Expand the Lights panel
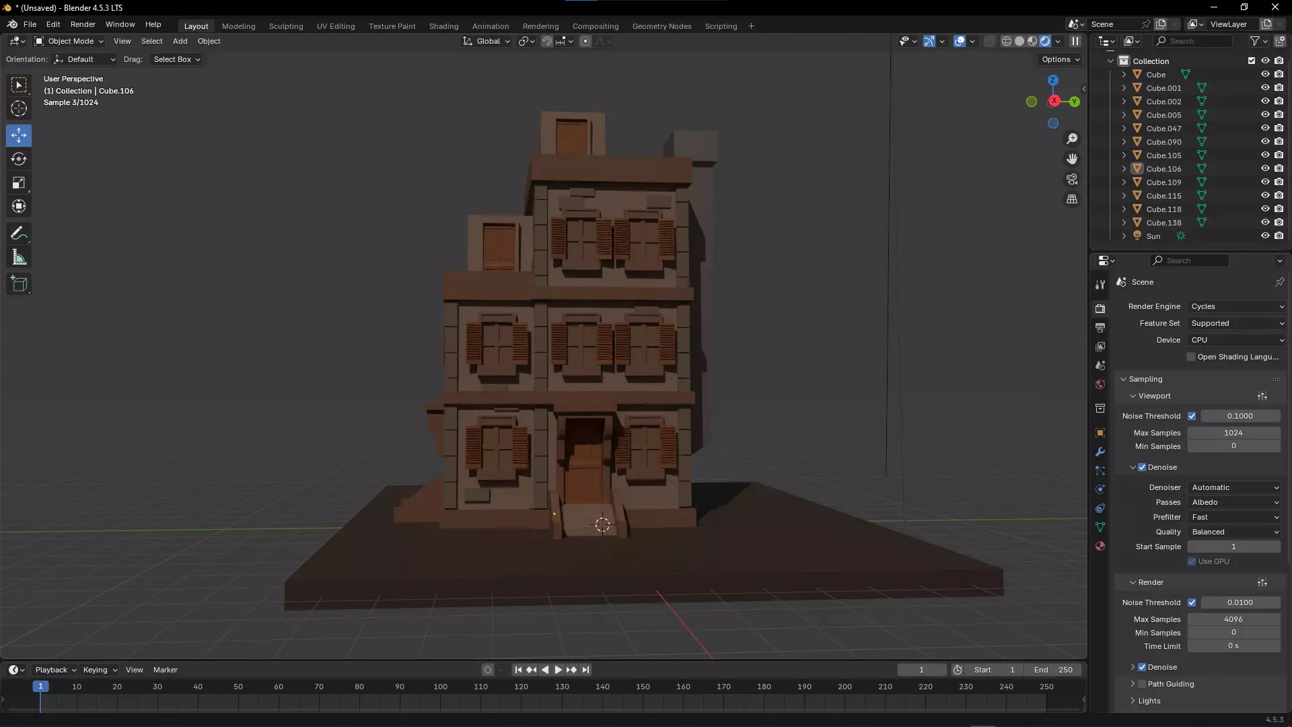The width and height of the screenshot is (1292, 727). coord(1149,701)
